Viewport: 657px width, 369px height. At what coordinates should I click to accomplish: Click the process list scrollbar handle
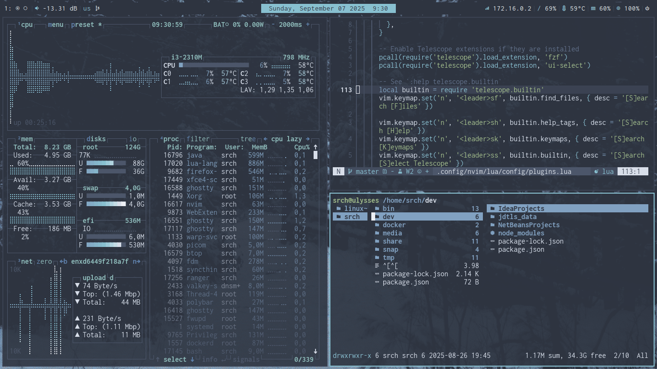[316, 155]
